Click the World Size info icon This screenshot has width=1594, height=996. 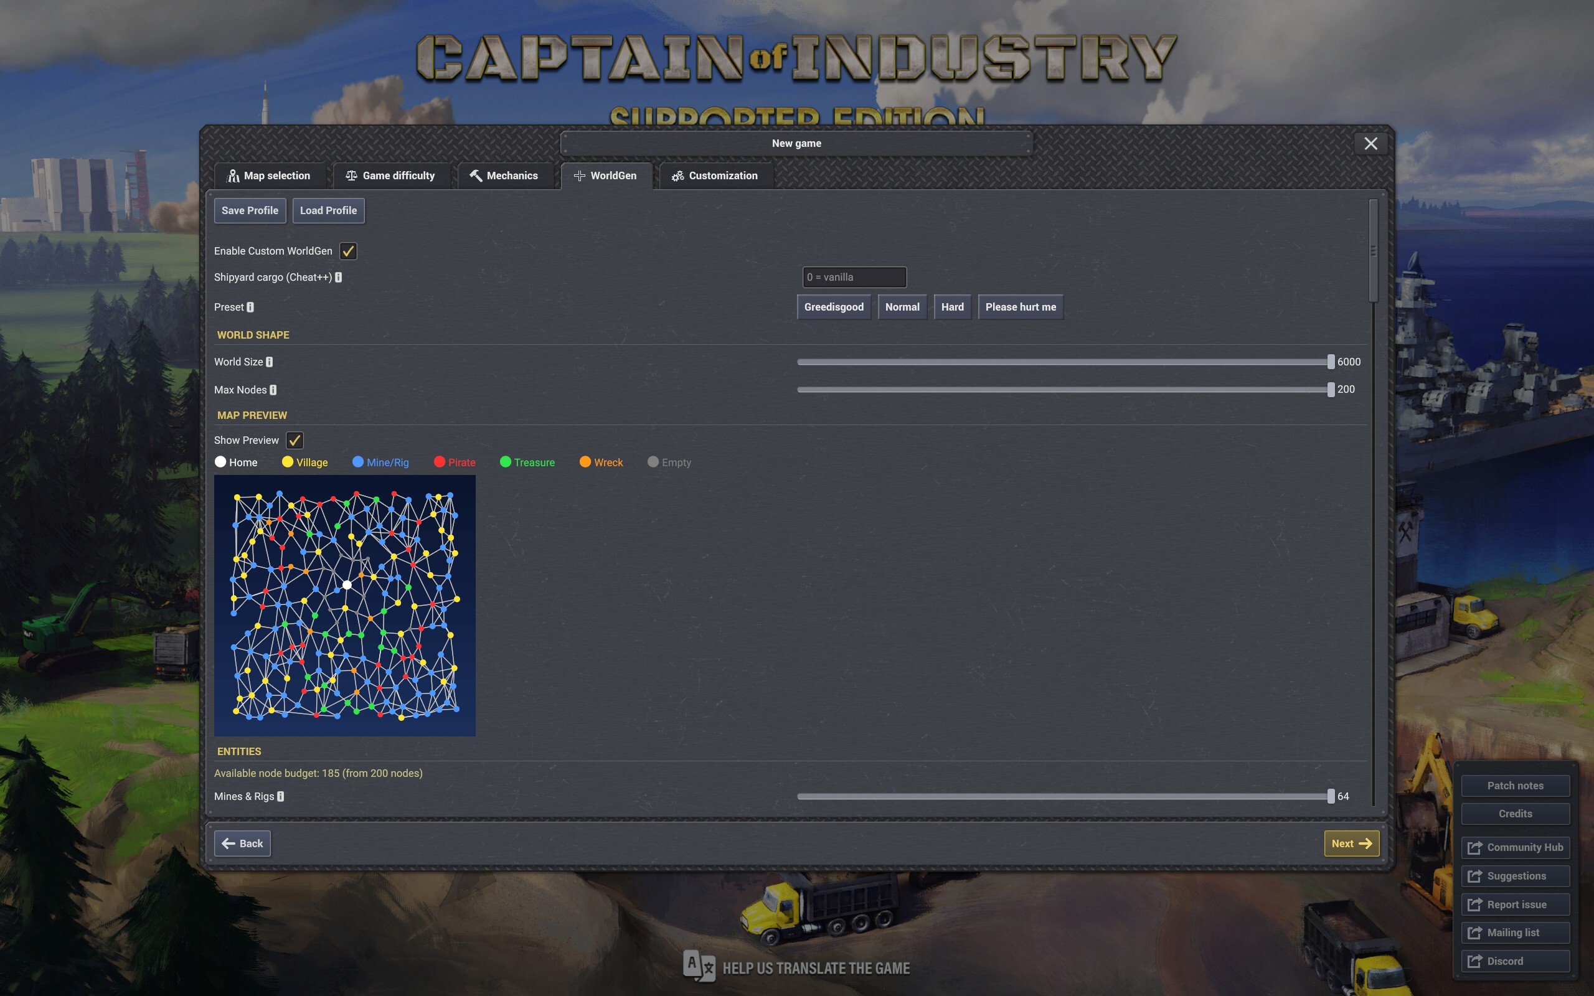pos(270,362)
